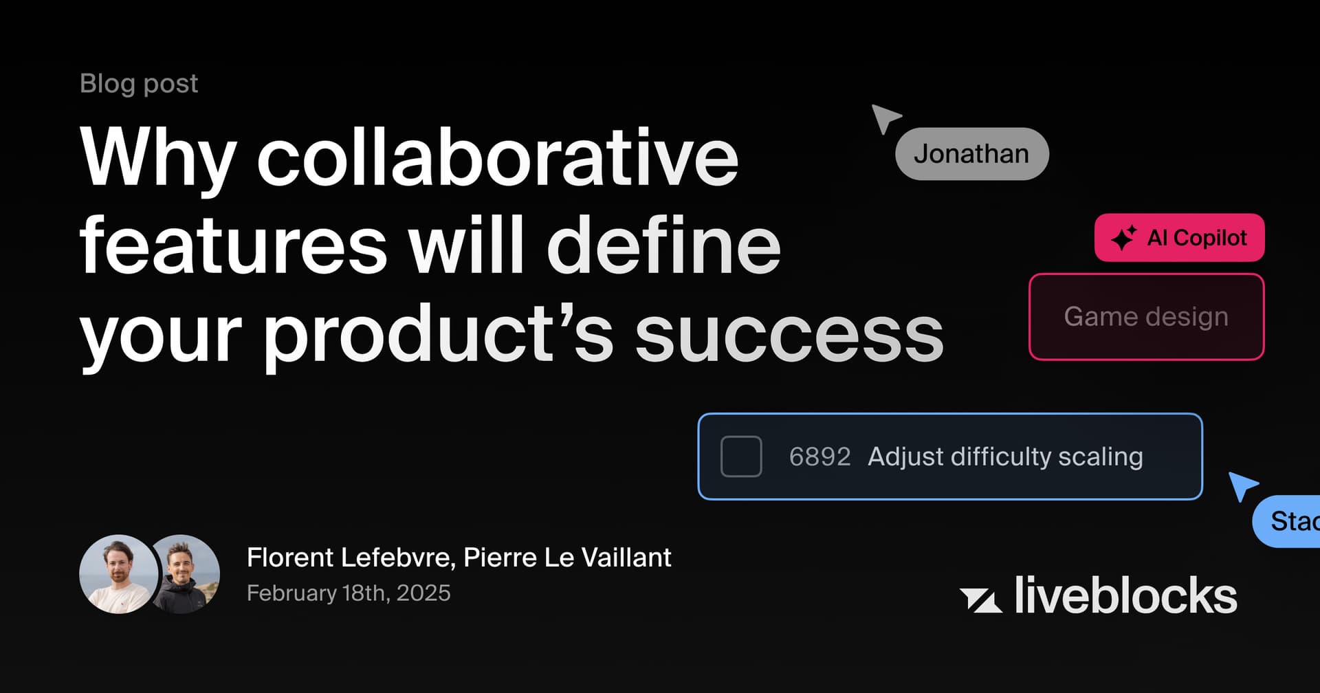Click the gray cursor arrow above Jonathan
Image resolution: width=1320 pixels, height=693 pixels.
pyautogui.click(x=884, y=118)
